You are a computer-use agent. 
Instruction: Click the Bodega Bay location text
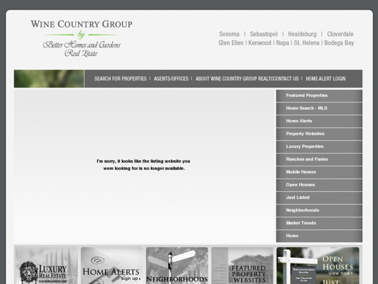click(339, 43)
